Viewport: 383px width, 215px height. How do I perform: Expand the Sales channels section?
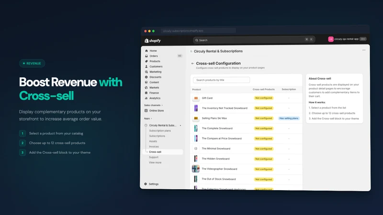coord(153,105)
